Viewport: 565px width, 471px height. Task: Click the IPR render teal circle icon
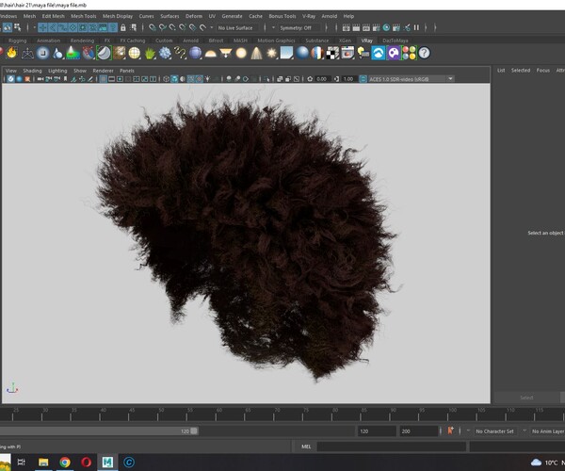(386, 27)
